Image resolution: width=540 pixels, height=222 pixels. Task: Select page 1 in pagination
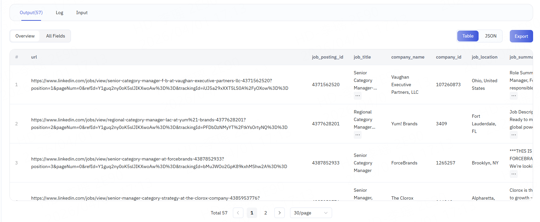[x=252, y=213]
